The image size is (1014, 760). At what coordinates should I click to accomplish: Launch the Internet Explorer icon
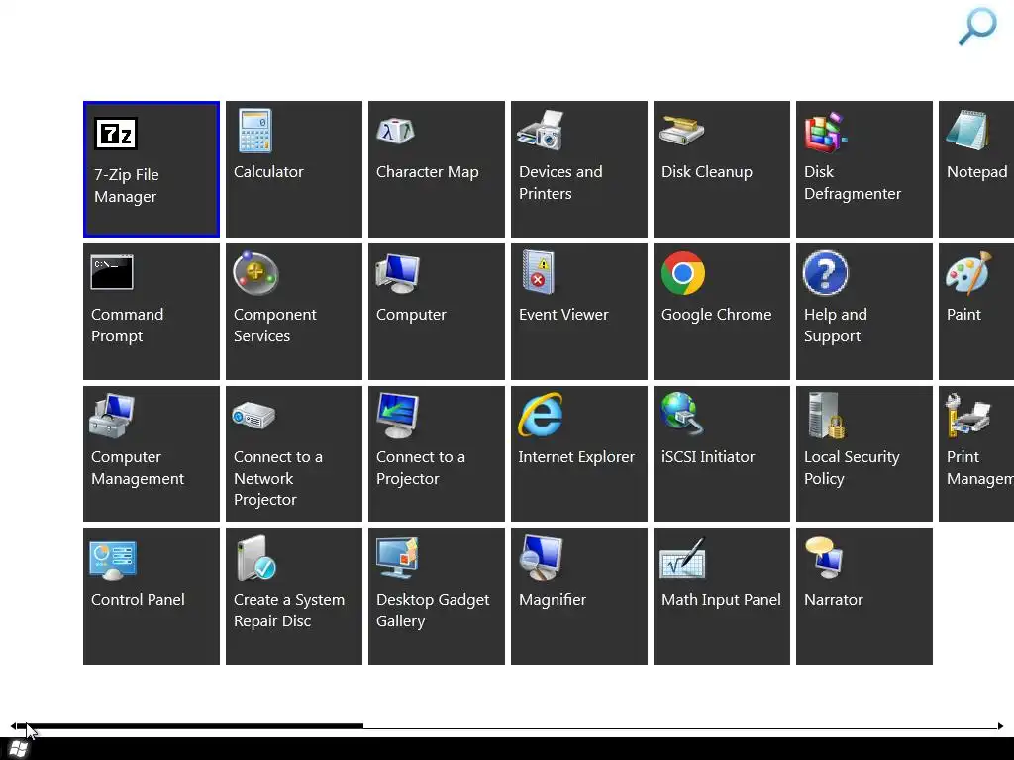[x=541, y=415]
